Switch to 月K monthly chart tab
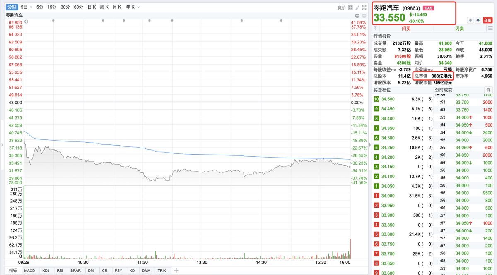497x275 pixels. [117, 7]
